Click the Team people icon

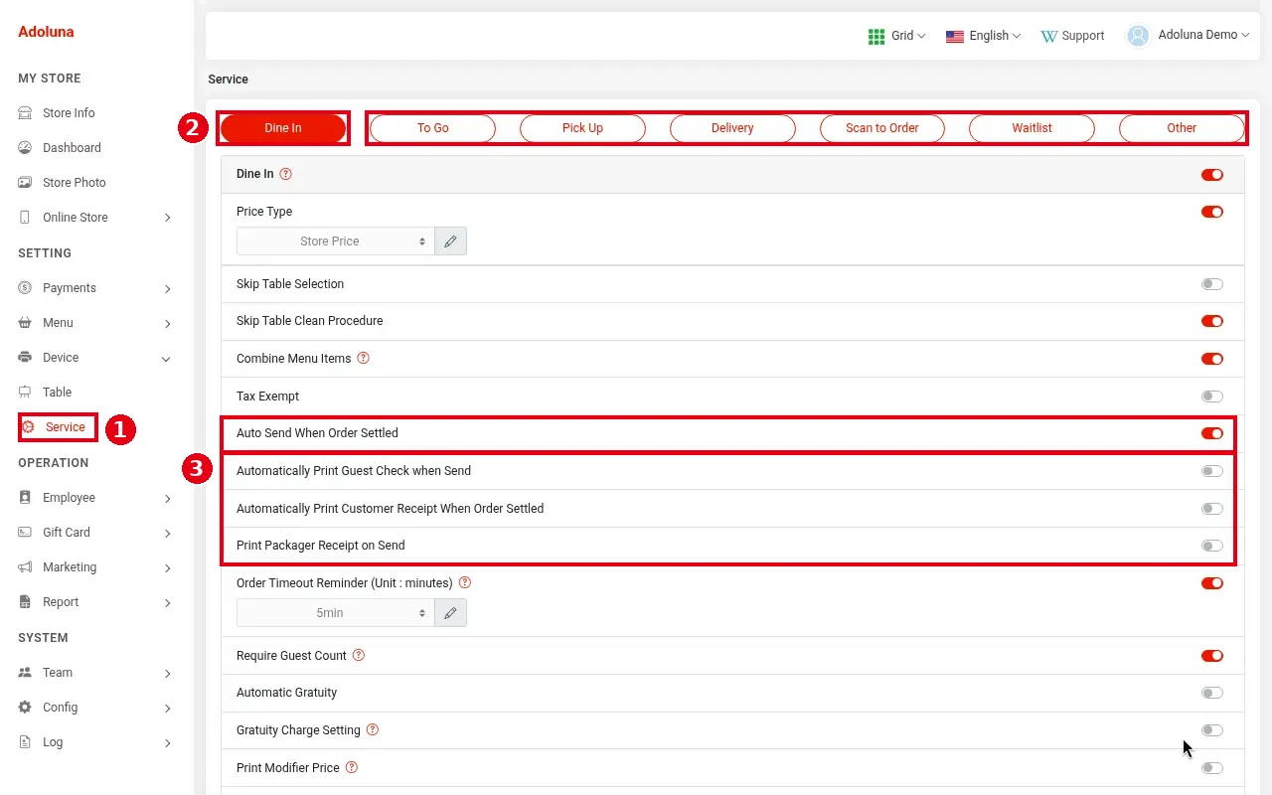pyautogui.click(x=25, y=673)
